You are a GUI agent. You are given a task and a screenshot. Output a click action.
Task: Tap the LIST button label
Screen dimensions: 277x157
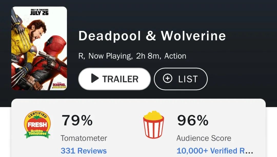188,79
